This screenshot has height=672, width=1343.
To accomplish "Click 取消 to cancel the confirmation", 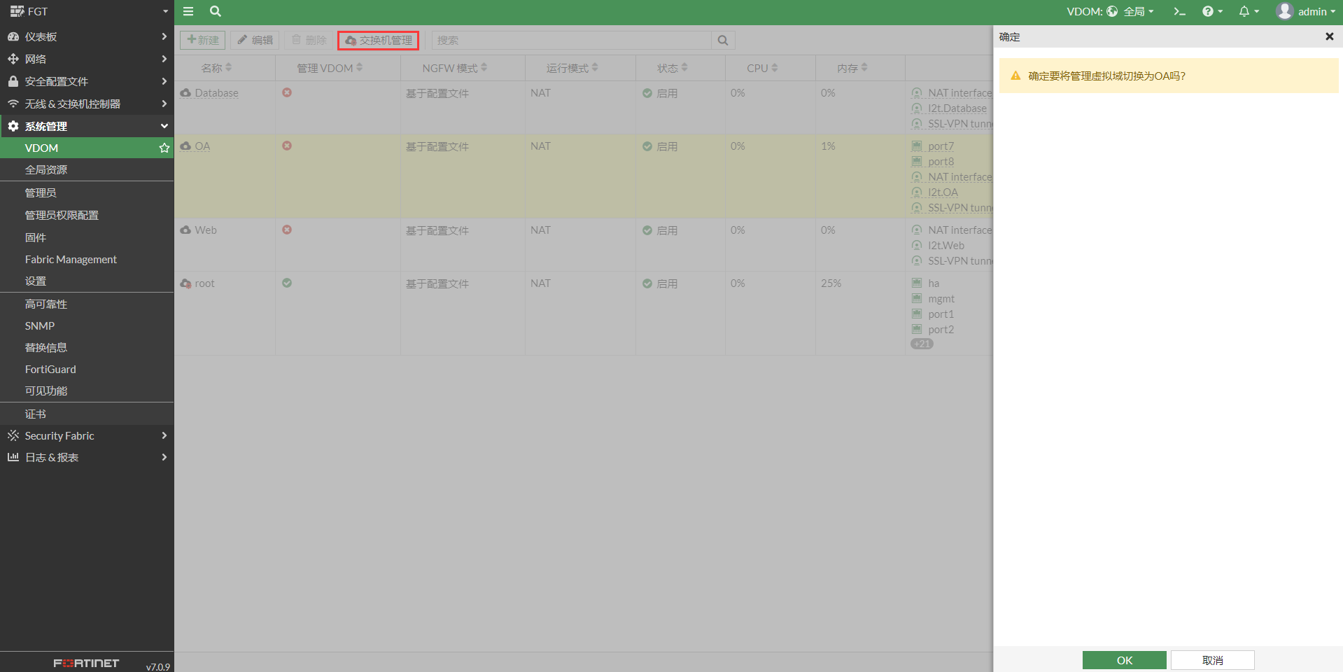I will point(1212,660).
